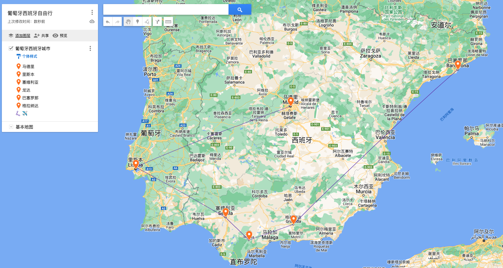Screen dimensions: 503x268
Task: Select 塞维利亚 in the layer list
Action: tap(30, 82)
